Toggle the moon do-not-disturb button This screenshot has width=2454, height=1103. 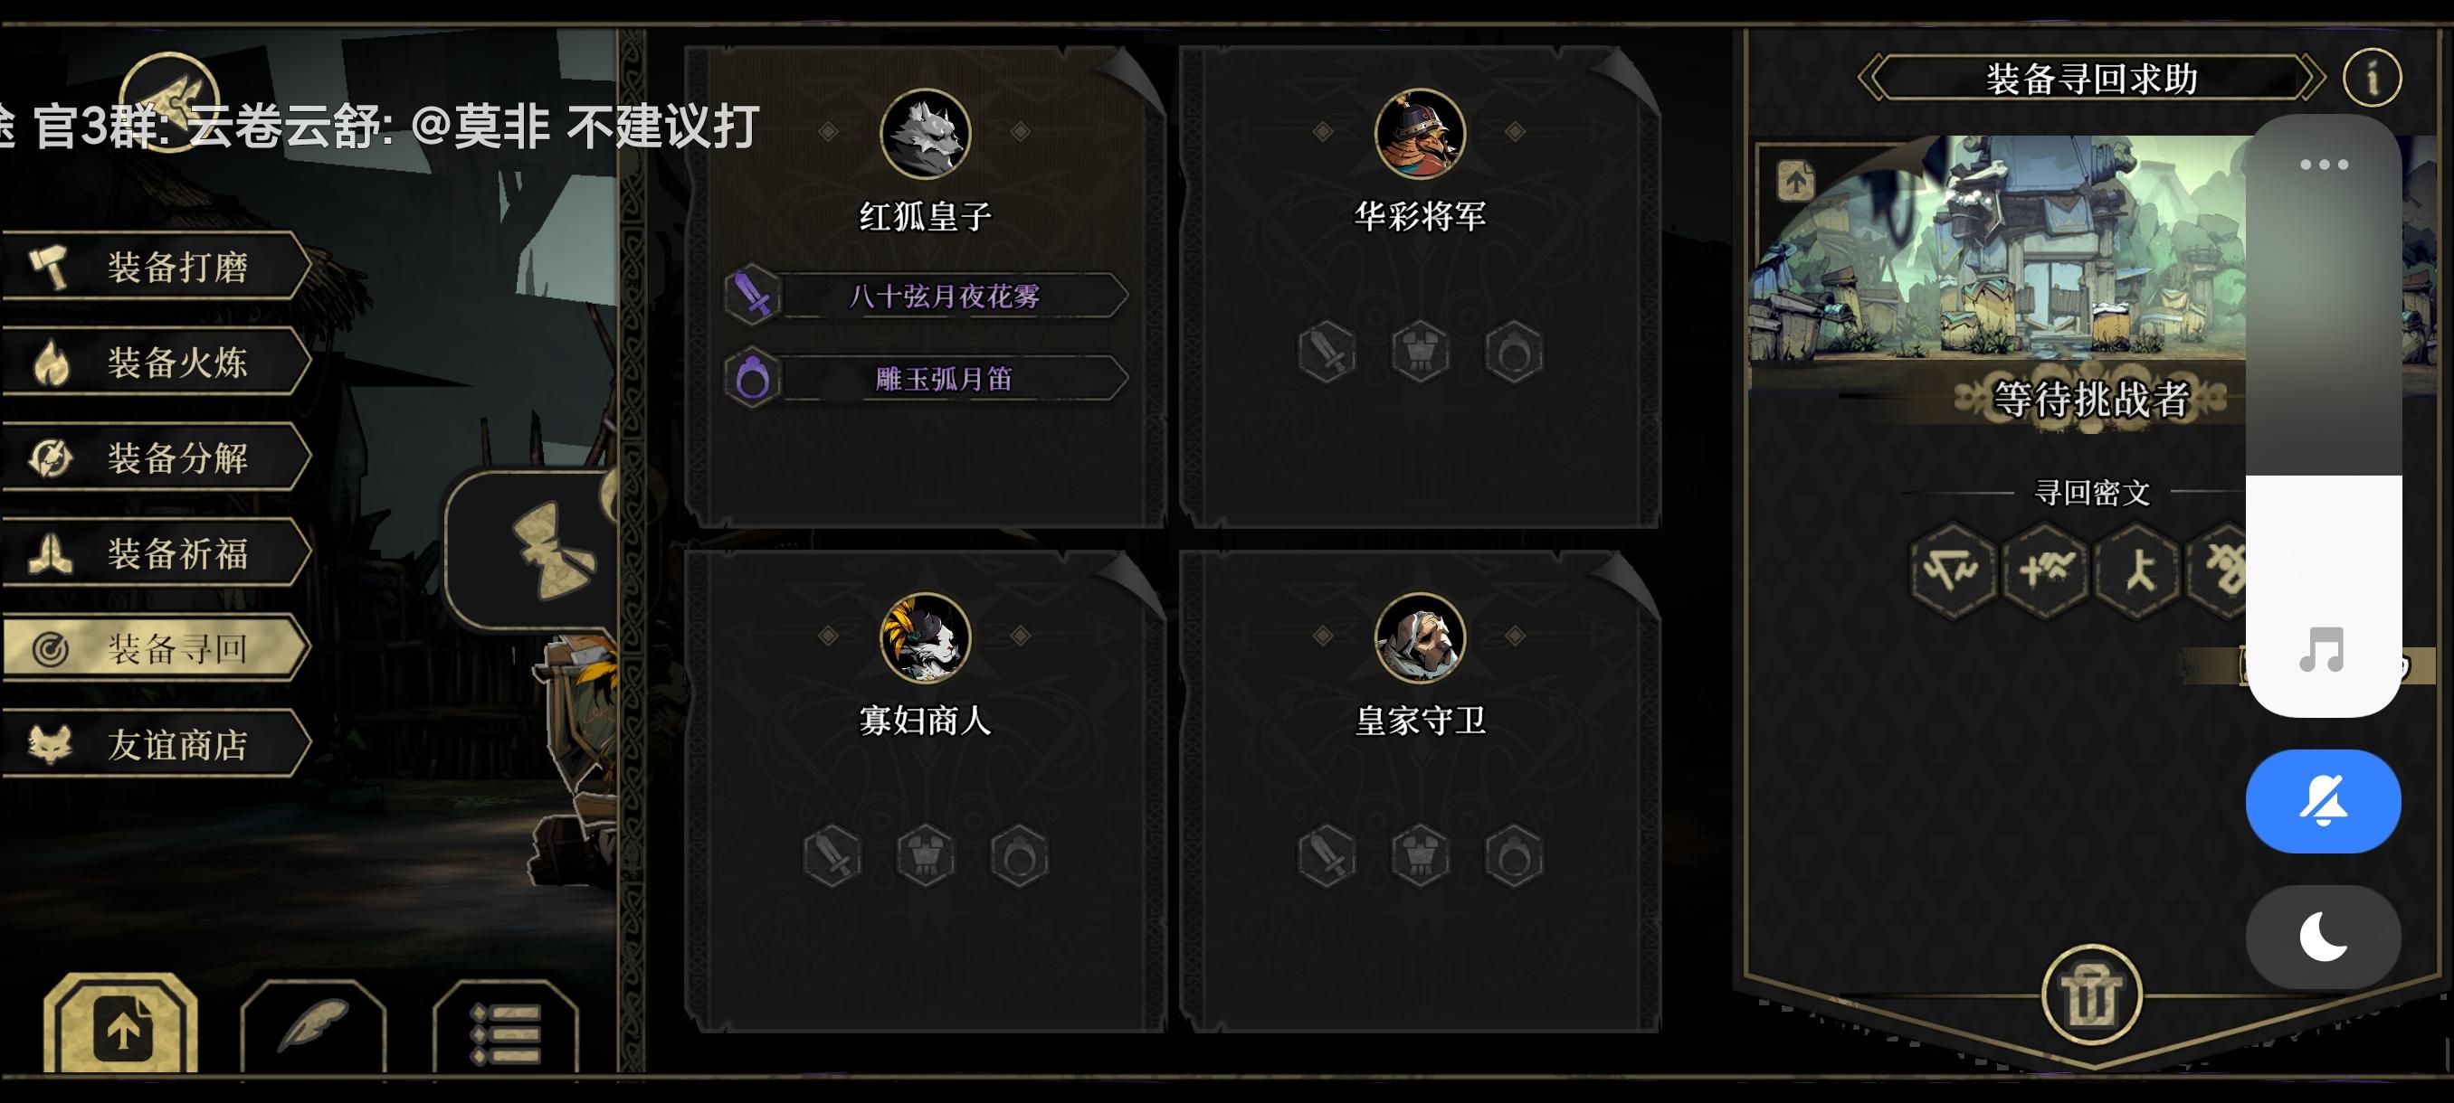(x=2323, y=938)
